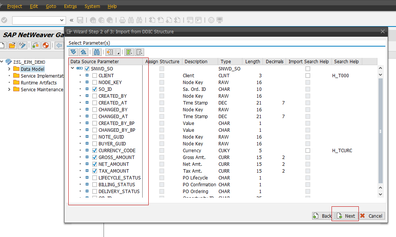The image size is (396, 237).
Task: Click the Print icon in the main toolbar
Action: (x=122, y=20)
